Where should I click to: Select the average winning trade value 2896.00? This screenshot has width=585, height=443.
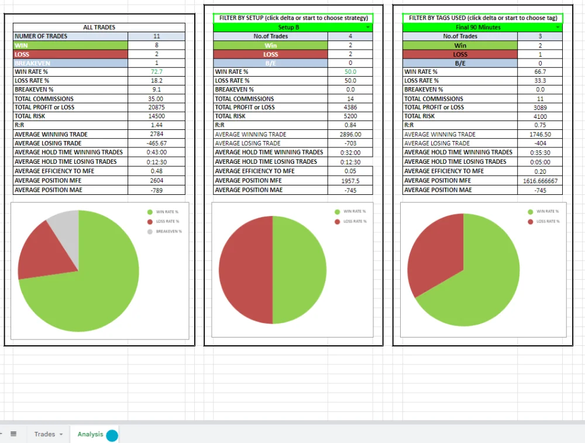click(350, 134)
